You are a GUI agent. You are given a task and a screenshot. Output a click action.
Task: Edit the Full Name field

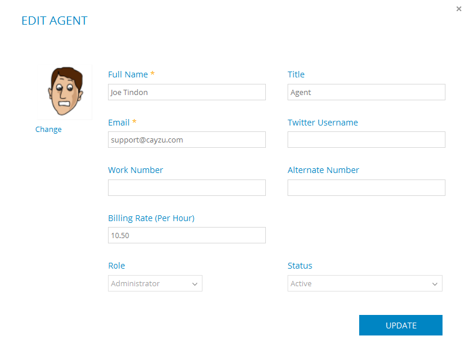pos(187,92)
